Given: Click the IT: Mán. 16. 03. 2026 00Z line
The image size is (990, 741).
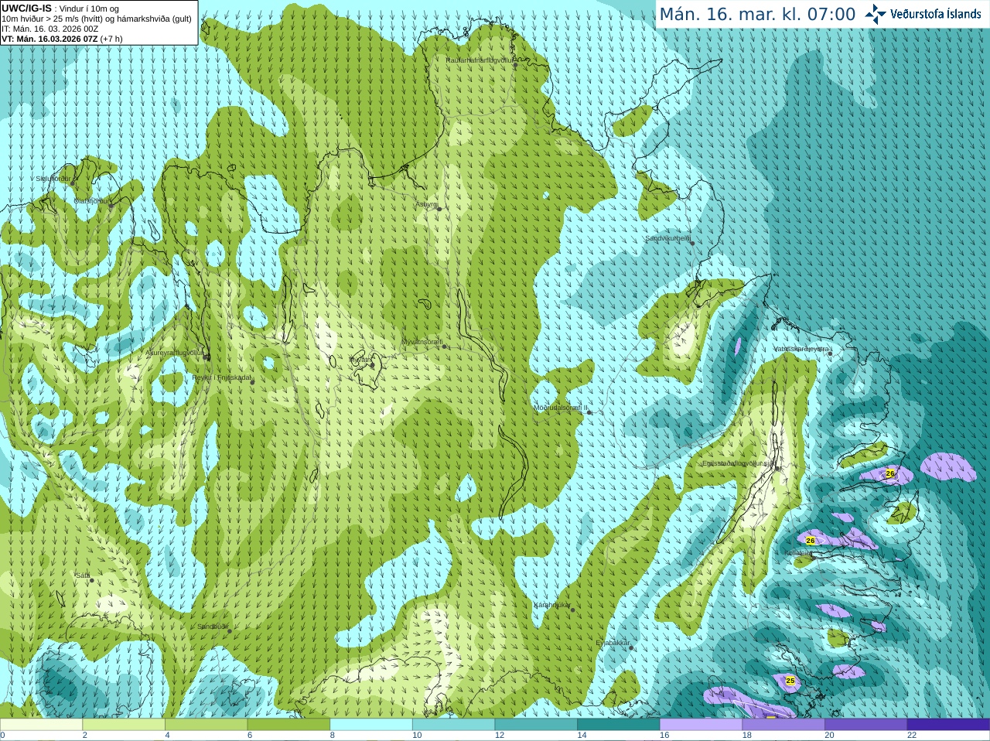Looking at the screenshot, I should (x=50, y=29).
